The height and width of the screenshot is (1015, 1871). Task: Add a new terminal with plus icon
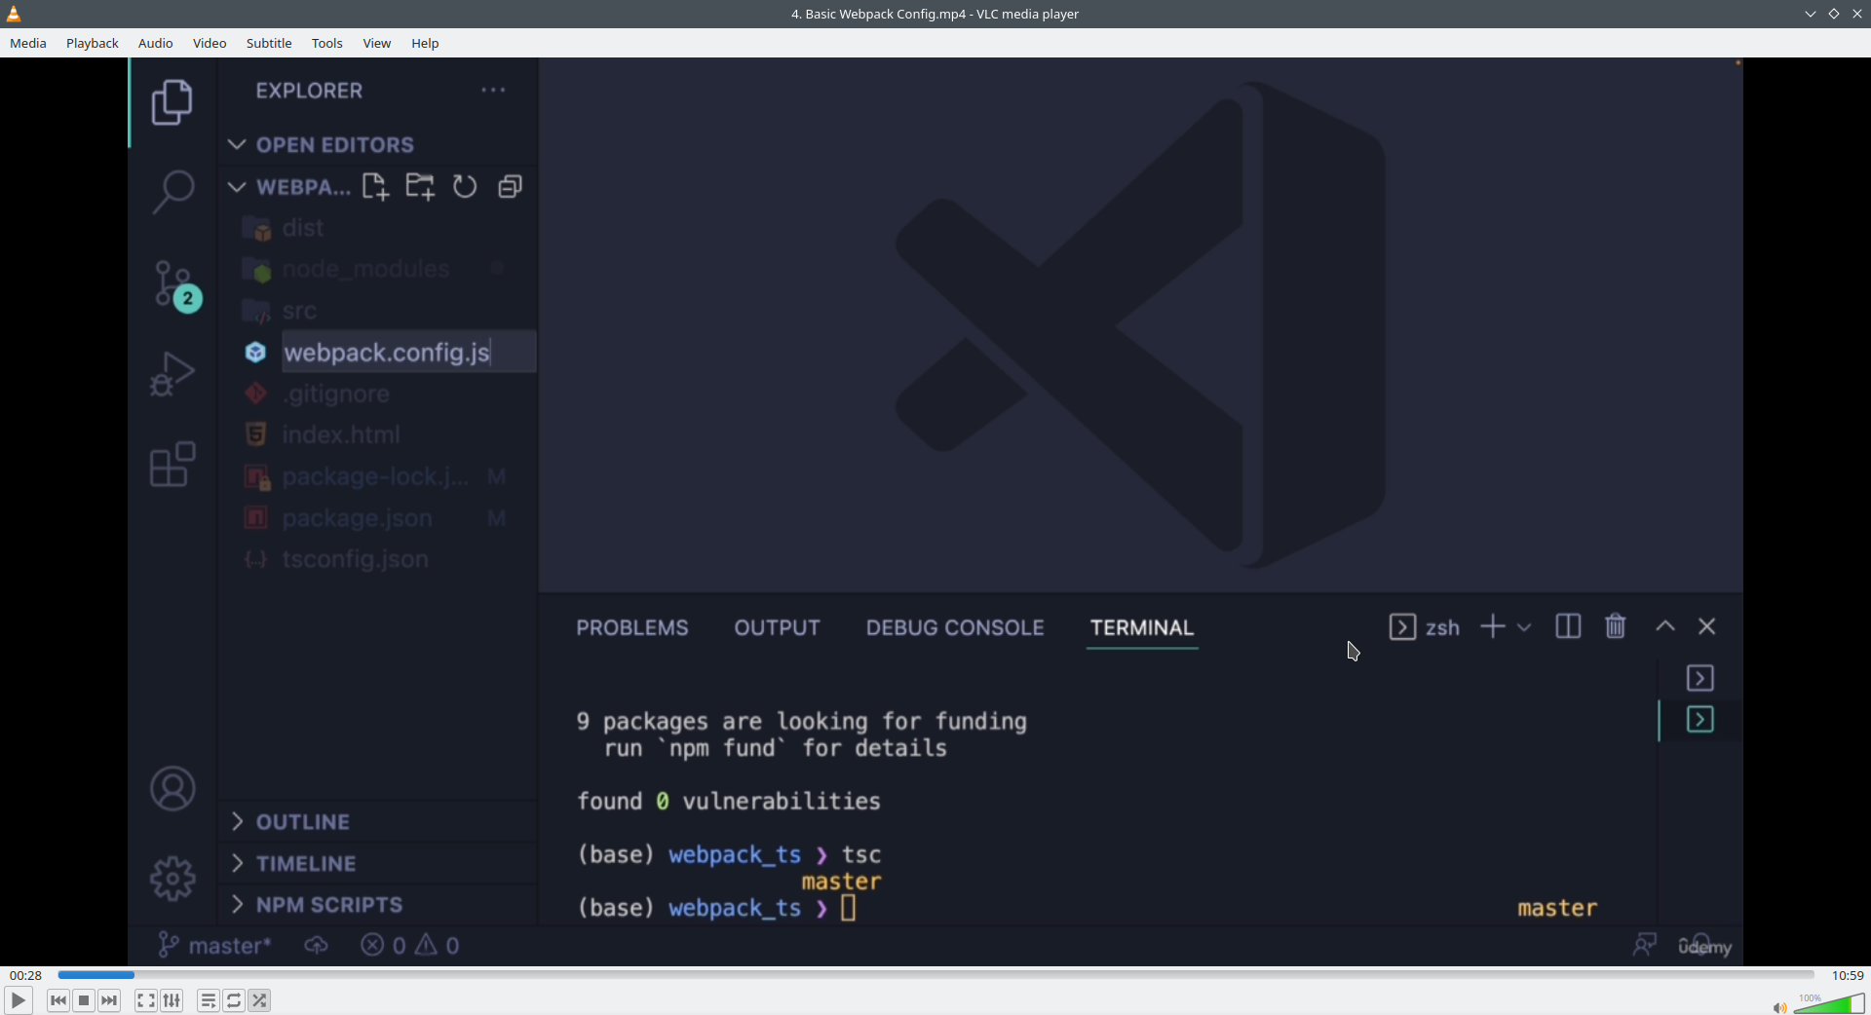[x=1493, y=627]
